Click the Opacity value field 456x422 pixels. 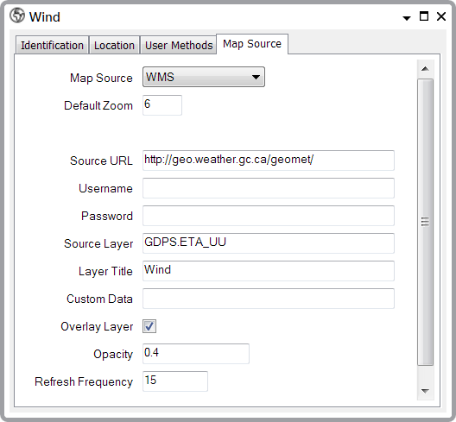tap(196, 354)
